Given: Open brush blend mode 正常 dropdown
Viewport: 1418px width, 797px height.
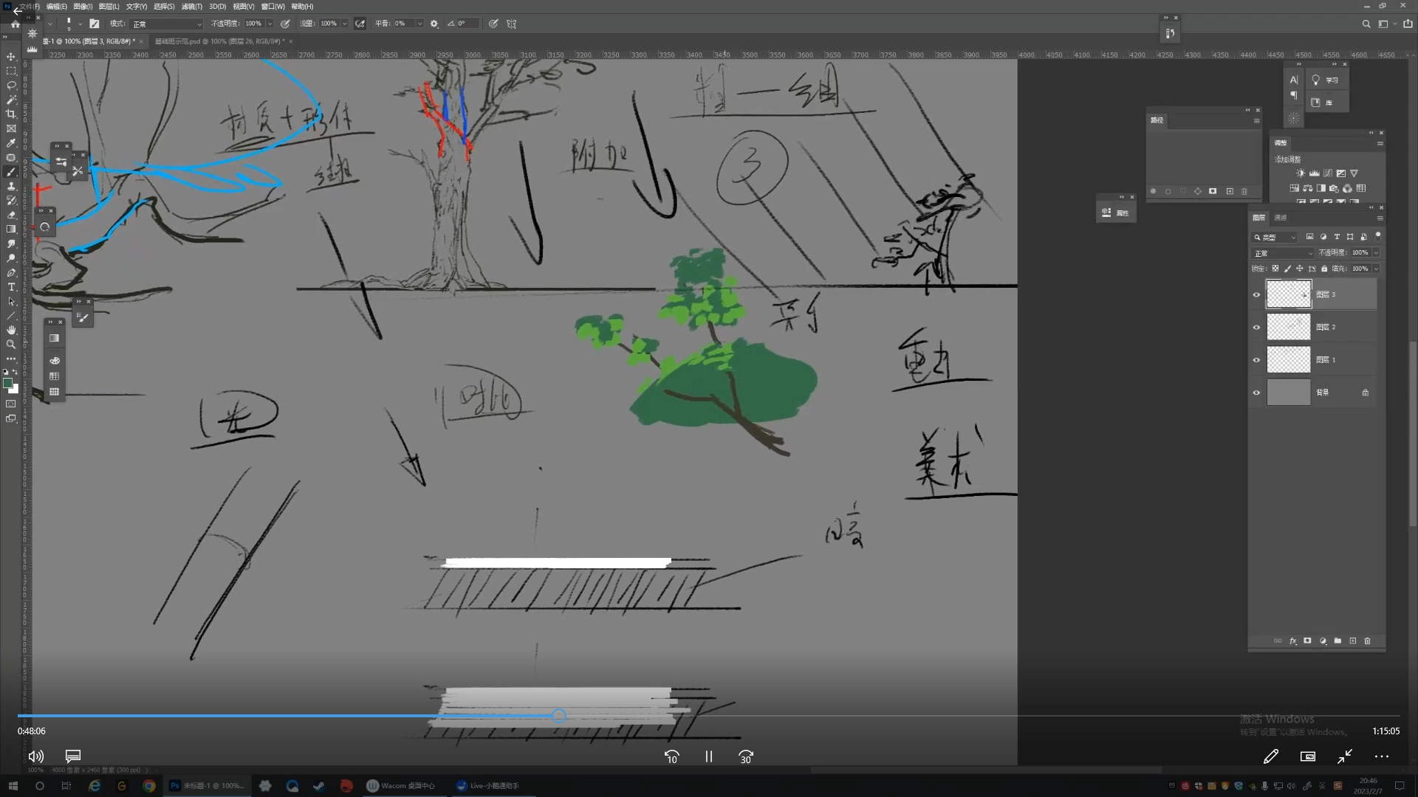Looking at the screenshot, I should [x=167, y=24].
